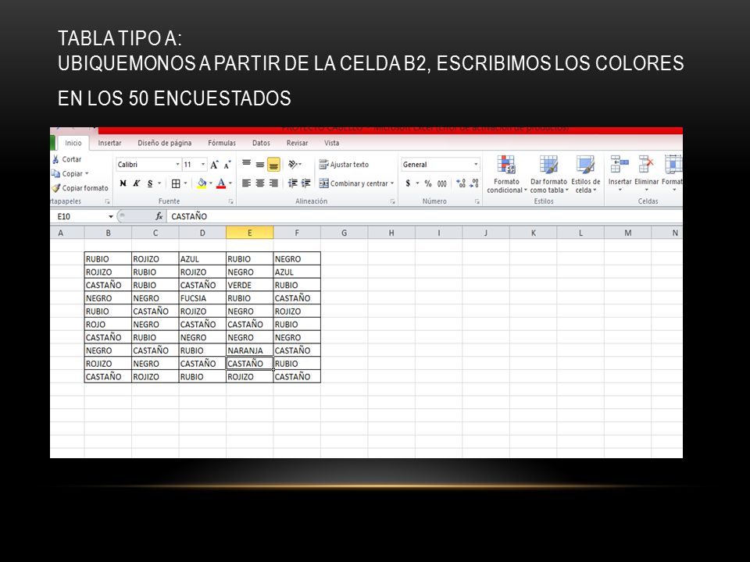Click Eliminar cells button
Image resolution: width=750 pixels, height=562 pixels.
[x=647, y=174]
